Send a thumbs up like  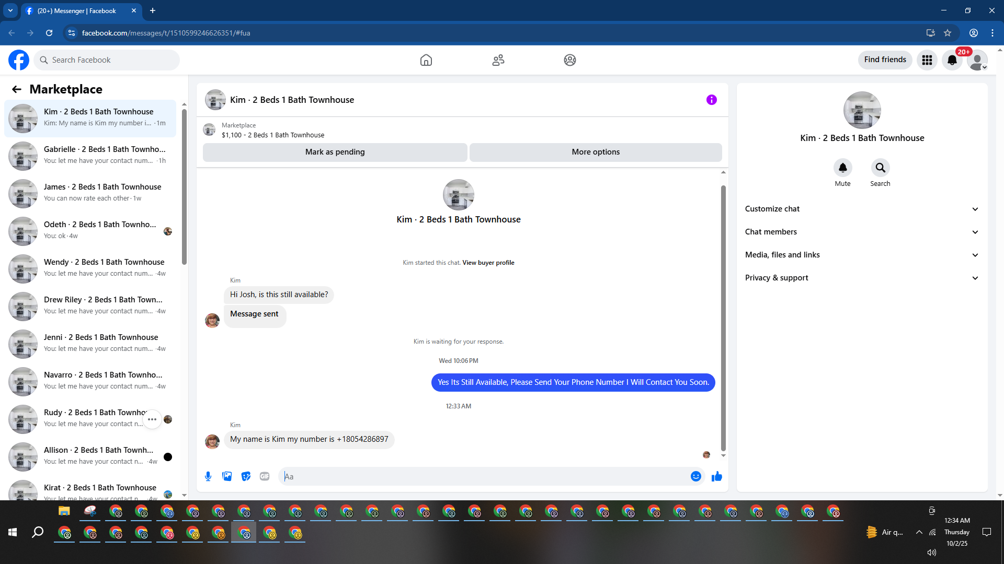716,476
